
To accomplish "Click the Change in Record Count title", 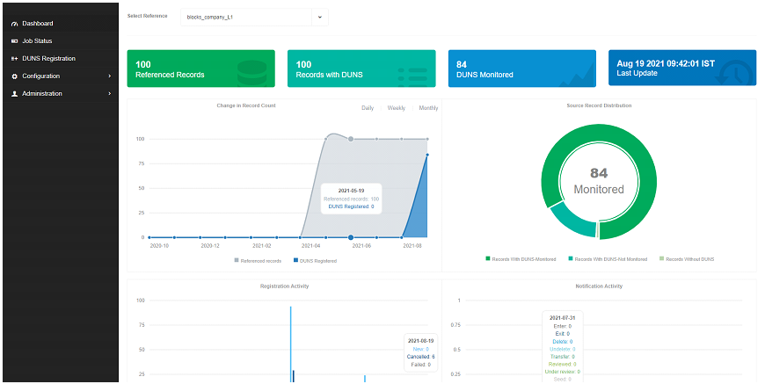I will point(246,105).
